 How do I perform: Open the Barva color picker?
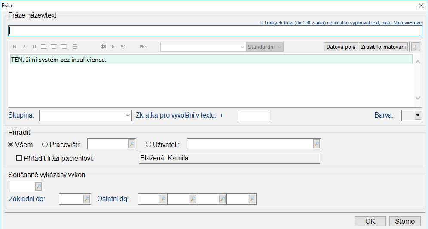pos(417,115)
